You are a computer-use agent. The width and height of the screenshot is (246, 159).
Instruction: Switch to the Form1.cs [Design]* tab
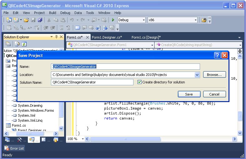tap(146, 37)
